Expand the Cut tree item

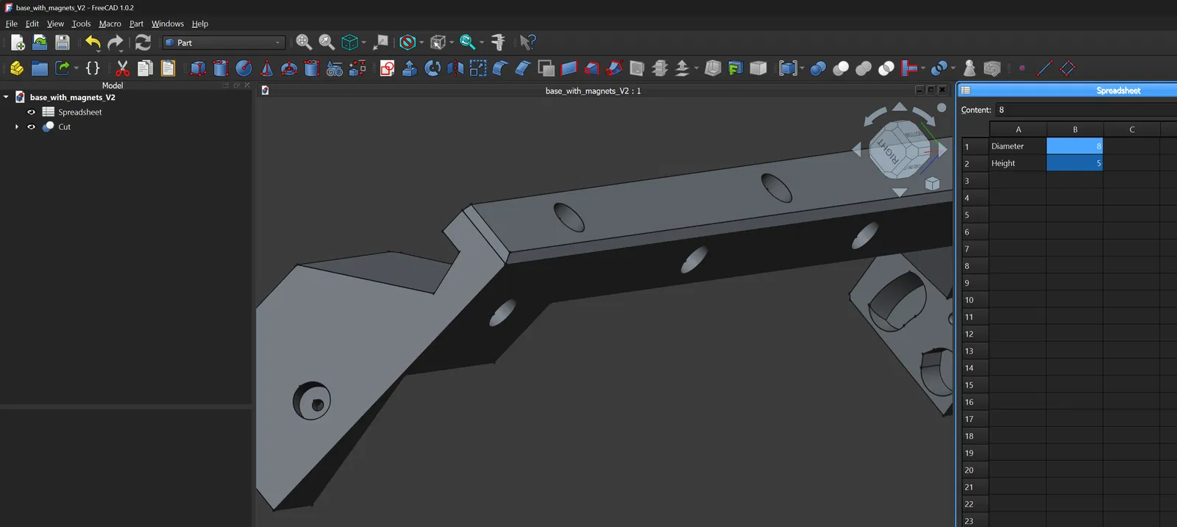coord(17,127)
